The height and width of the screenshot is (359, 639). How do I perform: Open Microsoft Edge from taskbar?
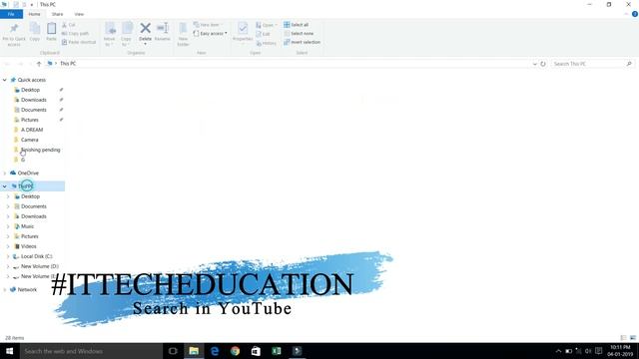coord(215,351)
